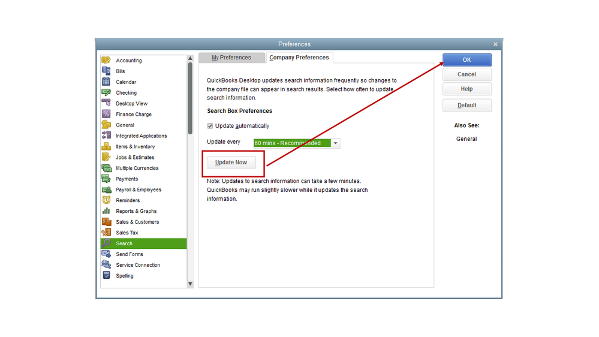Screen dimensions: 599x337
Task: Click the Payments icon
Action: click(x=106, y=179)
